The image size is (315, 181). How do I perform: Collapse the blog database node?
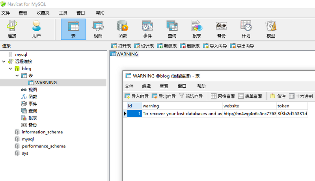tap(10, 68)
